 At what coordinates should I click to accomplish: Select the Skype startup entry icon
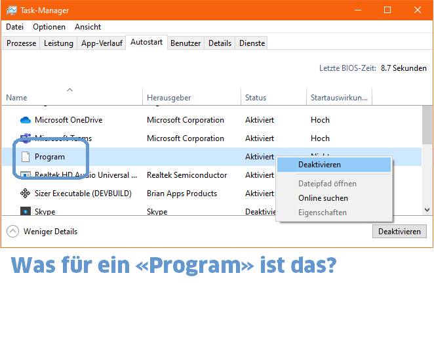coord(26,211)
